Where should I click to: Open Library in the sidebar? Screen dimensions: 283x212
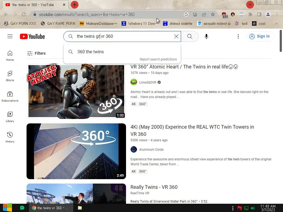click(x=10, y=117)
